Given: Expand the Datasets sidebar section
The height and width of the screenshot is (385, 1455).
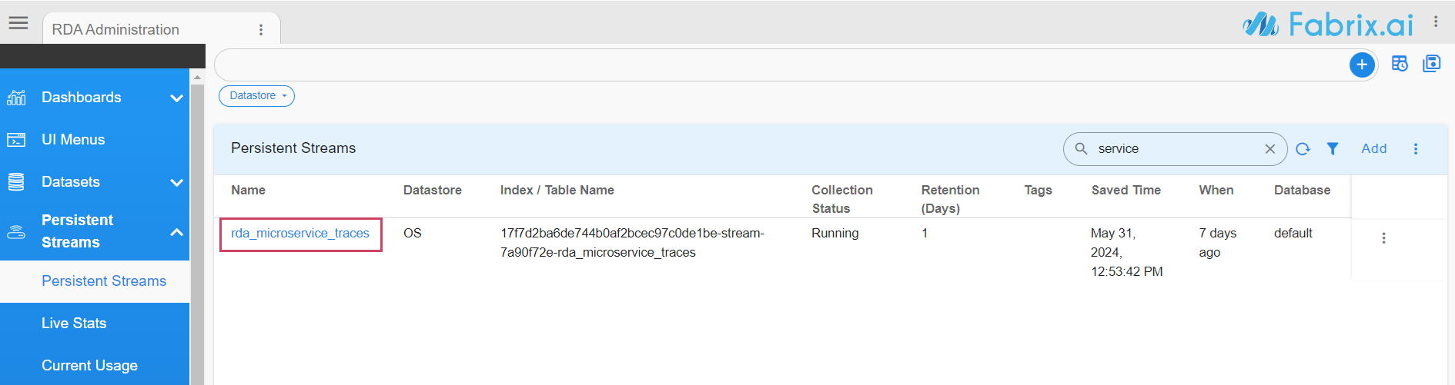Looking at the screenshot, I should 176,183.
